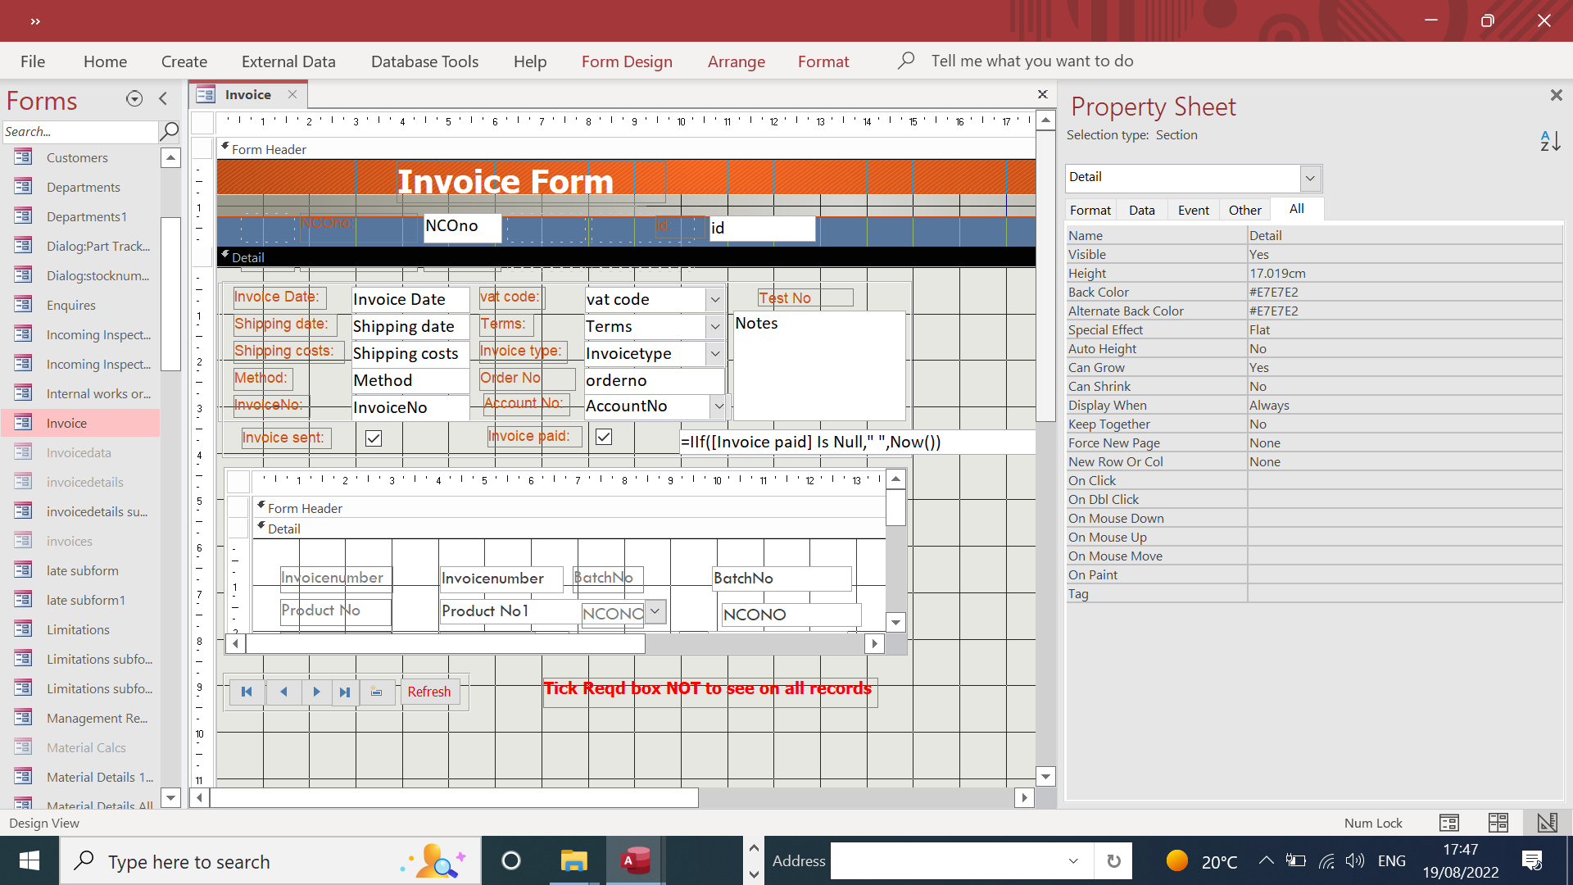1573x885 pixels.
Task: Toggle the Invoice paid checkbox
Action: pyautogui.click(x=604, y=437)
